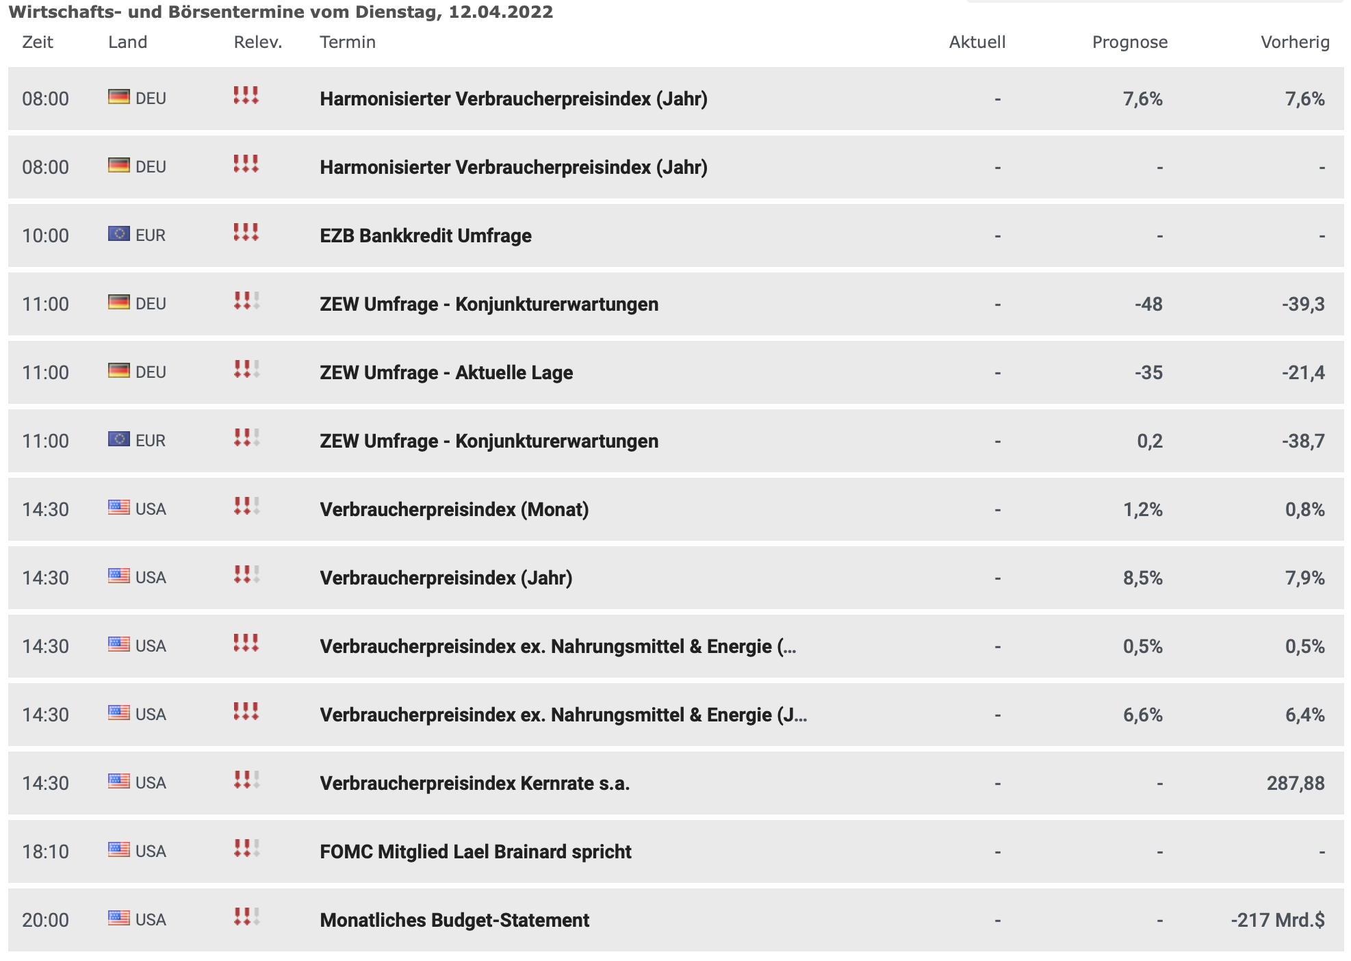Click the relevance marks for Verbraucherpreisindex (Jahr)
The image size is (1351, 961).
pyautogui.click(x=246, y=574)
